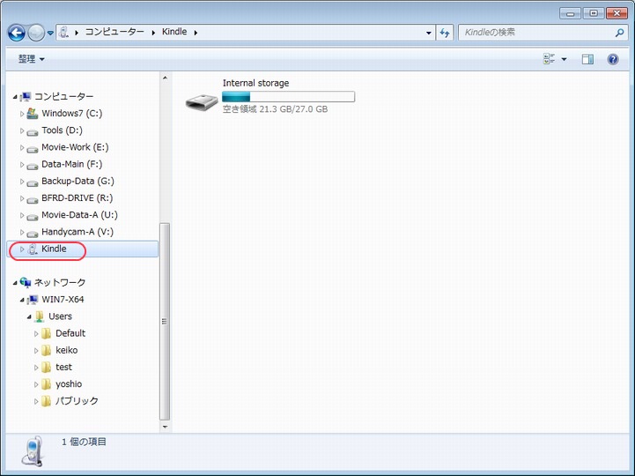Open the view options dropdown arrow
The width and height of the screenshot is (635, 476).
[x=565, y=59]
